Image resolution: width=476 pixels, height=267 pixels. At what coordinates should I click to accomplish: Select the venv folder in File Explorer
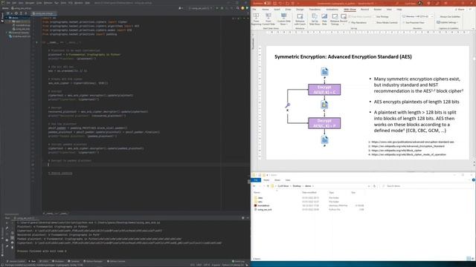260,202
